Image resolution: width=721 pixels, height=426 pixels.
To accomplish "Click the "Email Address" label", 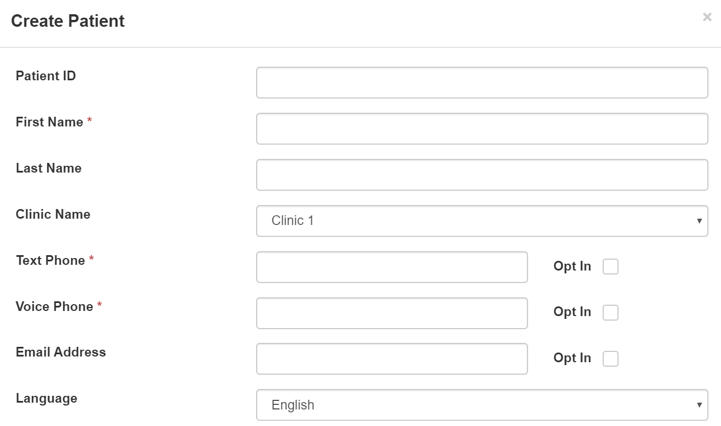I will click(x=61, y=352).
